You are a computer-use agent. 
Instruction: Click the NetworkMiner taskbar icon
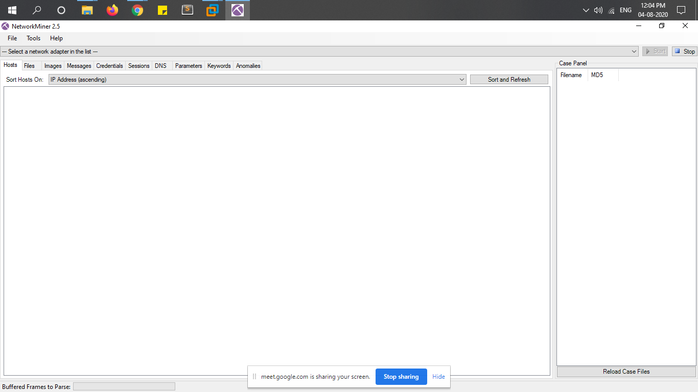(238, 10)
